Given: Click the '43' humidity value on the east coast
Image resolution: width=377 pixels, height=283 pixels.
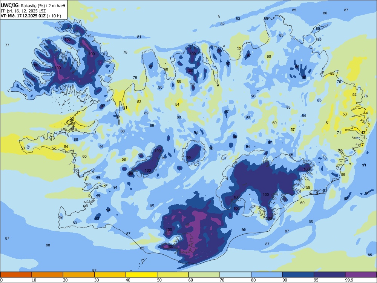Looking at the screenshot, I should coord(363,132).
